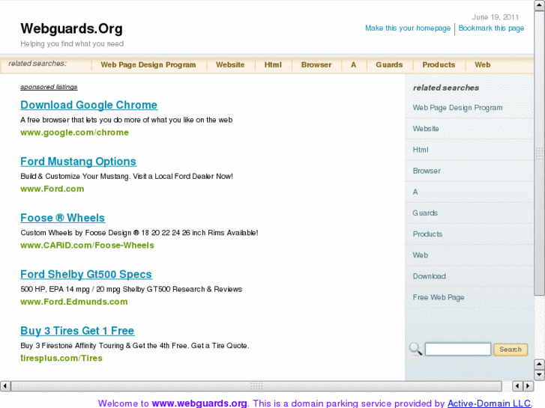Screen dimensions: 545x408
Task: Open Web Page Design Program in sidebar
Action: point(457,108)
